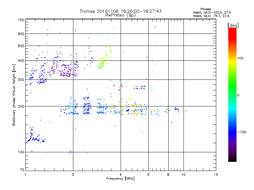Image resolution: width=254 pixels, height=190 pixels.
Task: Click the x-axis tick label '6'
Action: pyautogui.click(x=148, y=174)
